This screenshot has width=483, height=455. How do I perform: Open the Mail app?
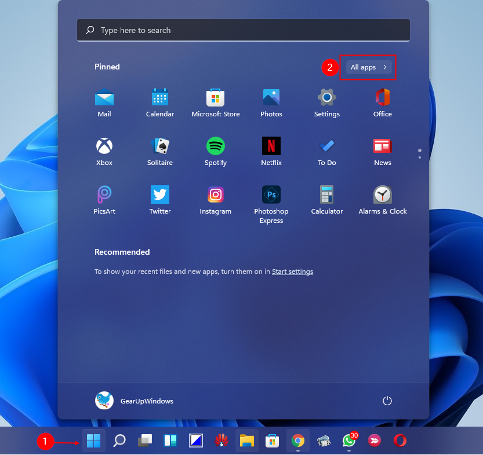tap(104, 103)
